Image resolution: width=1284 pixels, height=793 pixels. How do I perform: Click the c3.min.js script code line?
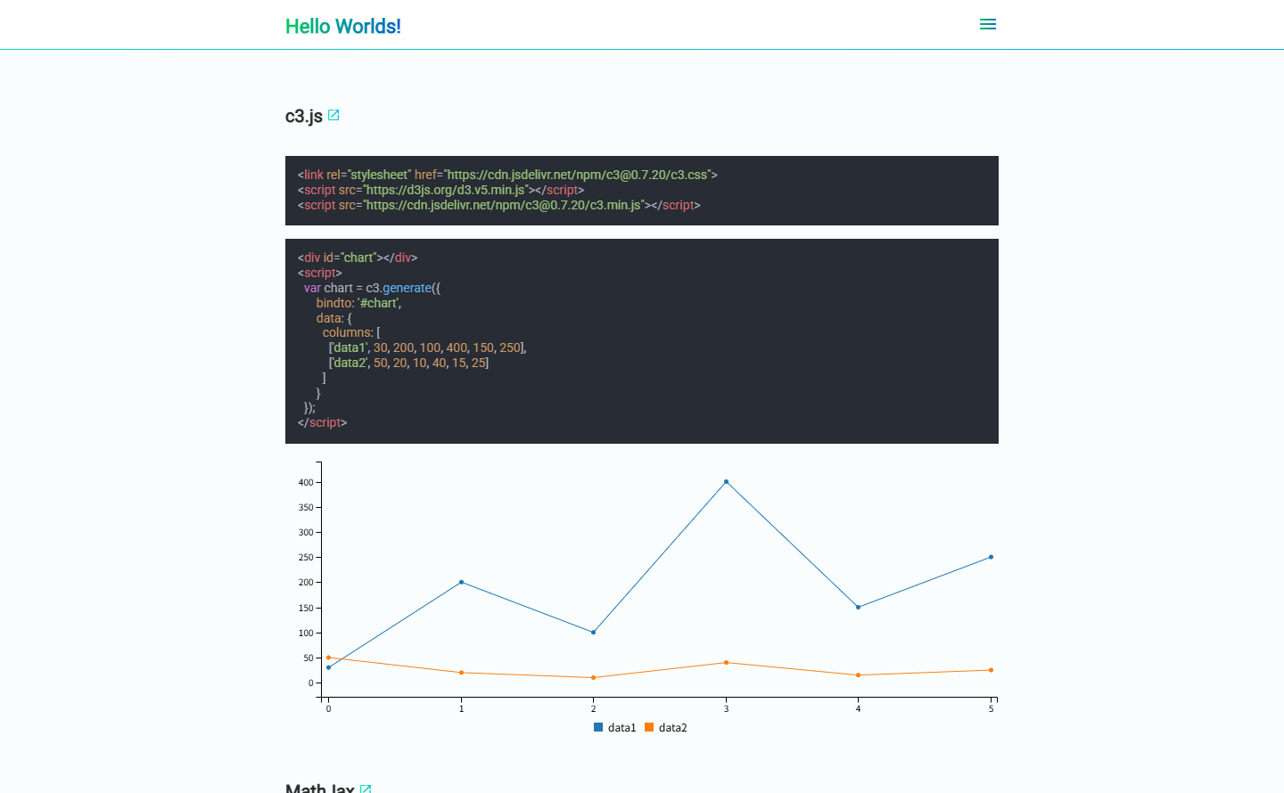498,205
